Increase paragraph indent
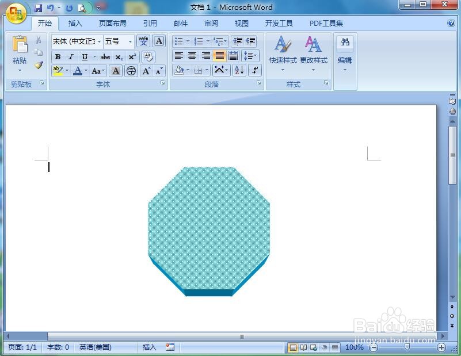 point(250,41)
